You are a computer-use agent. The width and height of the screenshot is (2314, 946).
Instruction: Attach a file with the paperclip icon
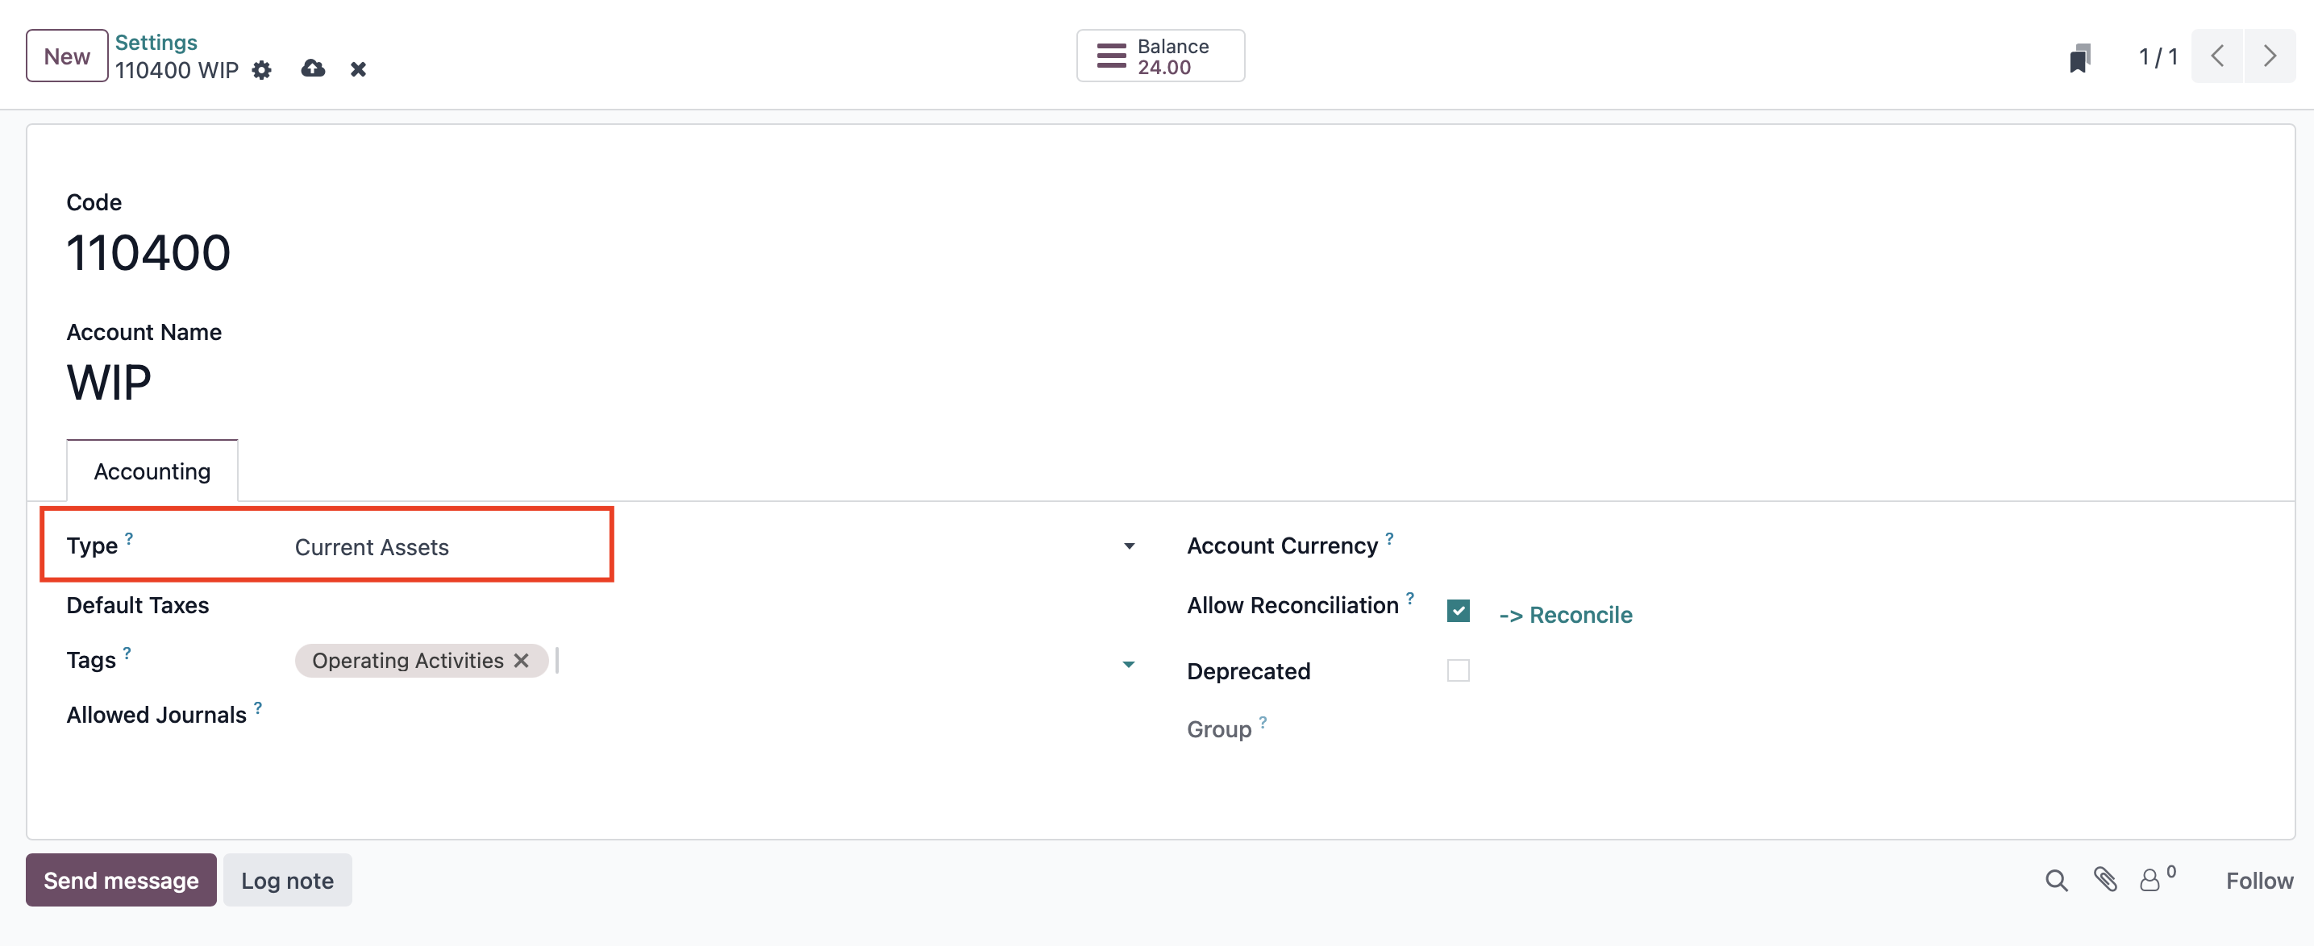pos(2106,880)
